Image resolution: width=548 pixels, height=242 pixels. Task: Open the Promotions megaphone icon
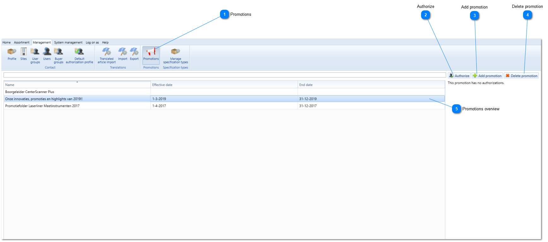tap(151, 55)
